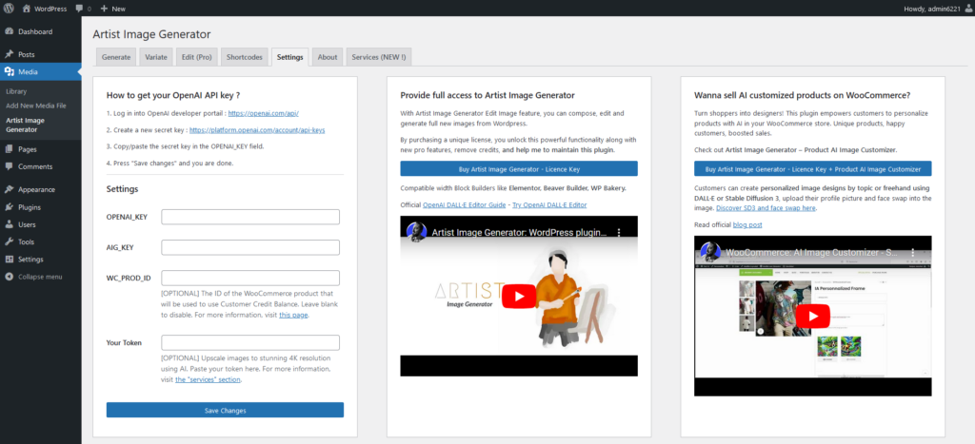
Task: Click the Media icon in sidebar
Action: (x=9, y=72)
